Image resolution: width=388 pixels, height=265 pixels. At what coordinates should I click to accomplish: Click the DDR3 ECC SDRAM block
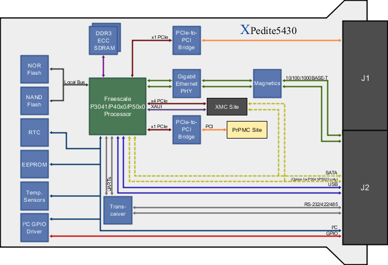[105, 39]
